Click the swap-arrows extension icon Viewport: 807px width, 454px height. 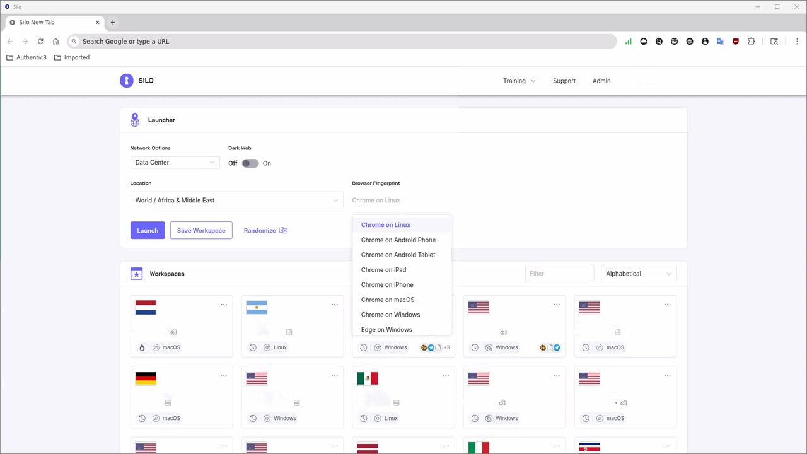click(x=659, y=42)
